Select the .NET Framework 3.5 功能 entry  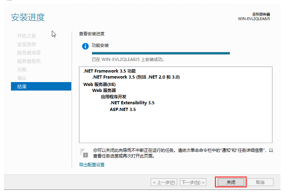(109, 71)
